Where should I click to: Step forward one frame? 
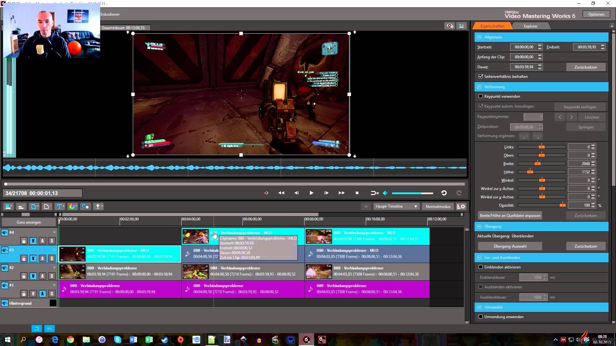coord(326,193)
